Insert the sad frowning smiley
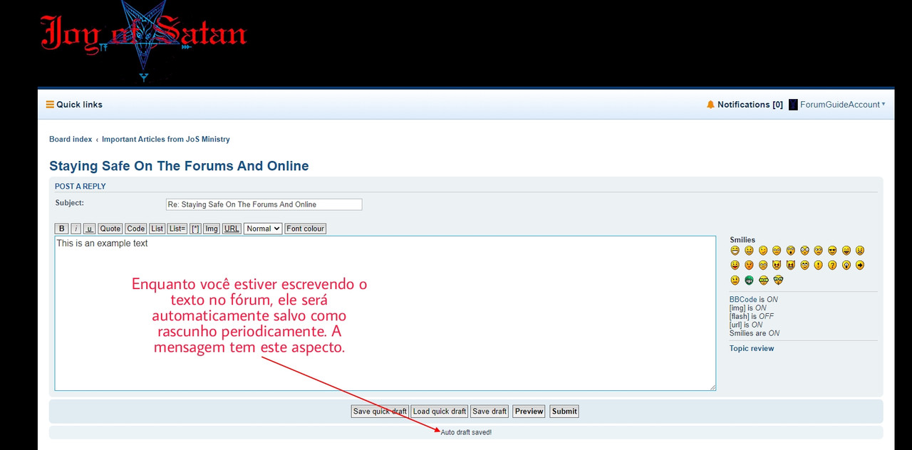 (x=777, y=251)
